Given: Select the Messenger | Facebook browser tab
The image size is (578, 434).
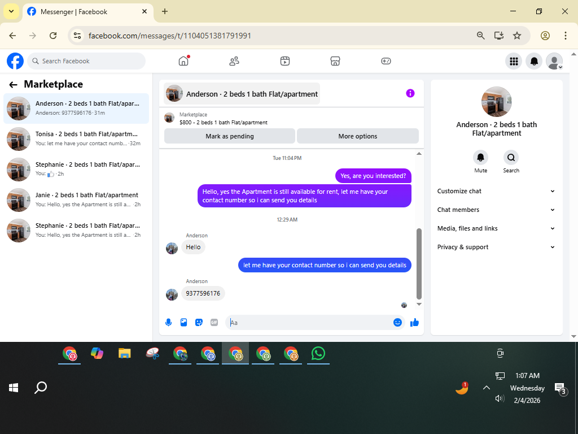Looking at the screenshot, I should click(87, 12).
